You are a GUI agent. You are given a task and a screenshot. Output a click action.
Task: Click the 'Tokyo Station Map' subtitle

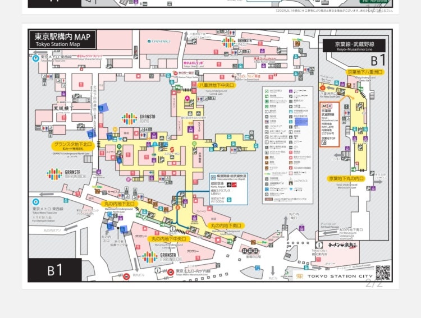(x=58, y=44)
